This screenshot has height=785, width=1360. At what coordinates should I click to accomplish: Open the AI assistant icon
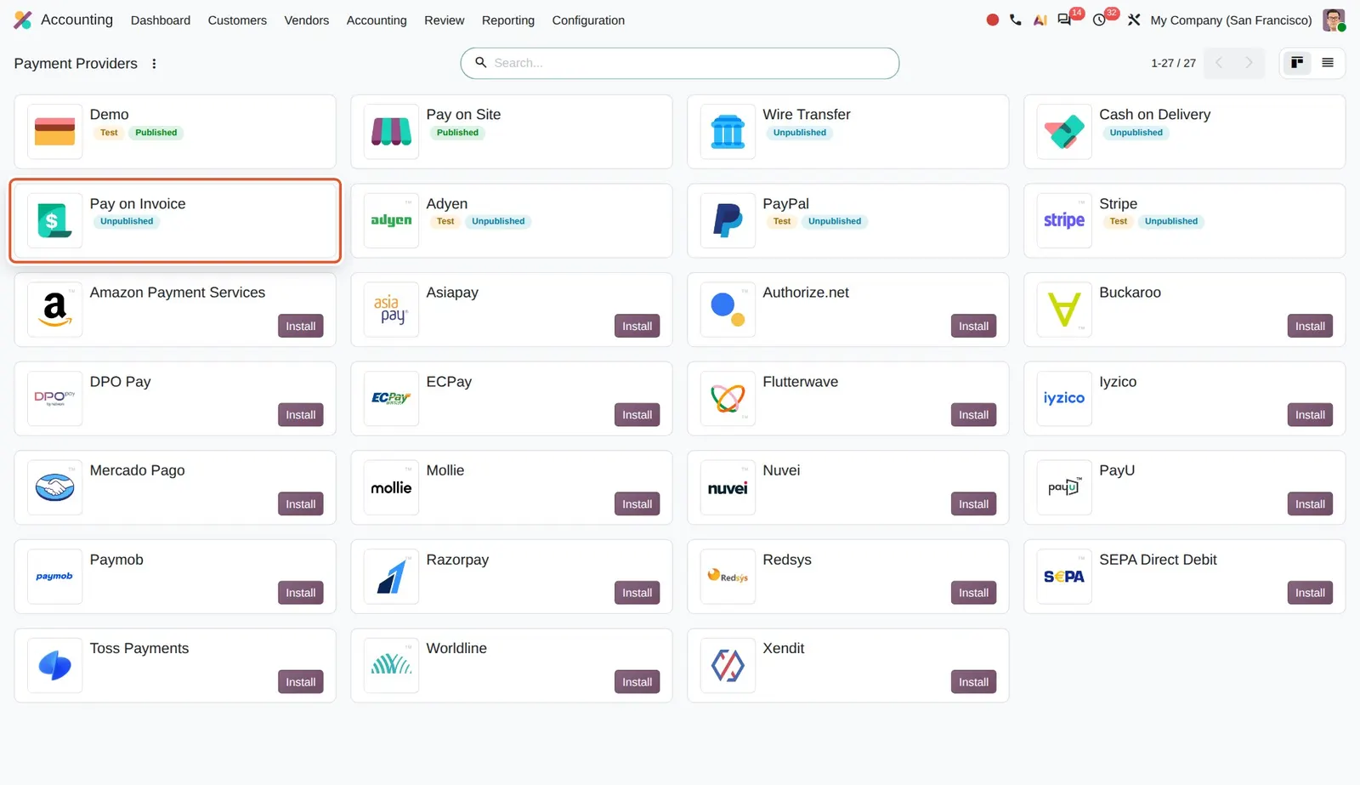click(1040, 20)
